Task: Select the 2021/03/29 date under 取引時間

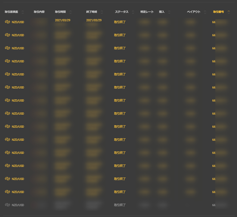Action: 63,20
